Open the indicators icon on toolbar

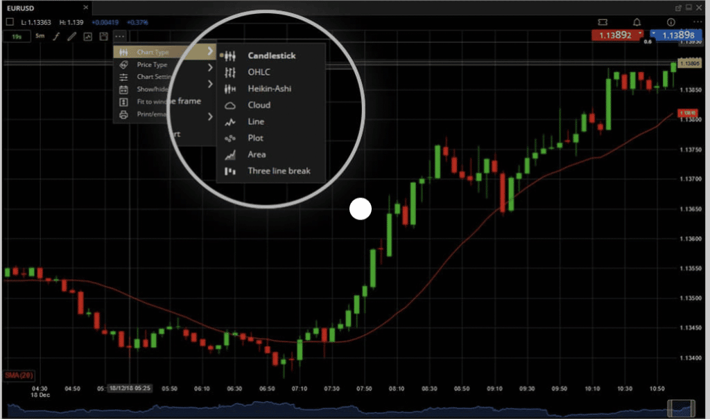(x=87, y=36)
